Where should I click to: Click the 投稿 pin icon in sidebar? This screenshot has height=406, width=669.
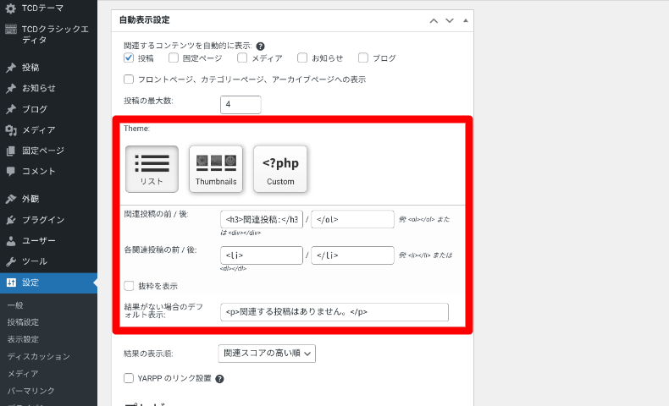coord(11,68)
